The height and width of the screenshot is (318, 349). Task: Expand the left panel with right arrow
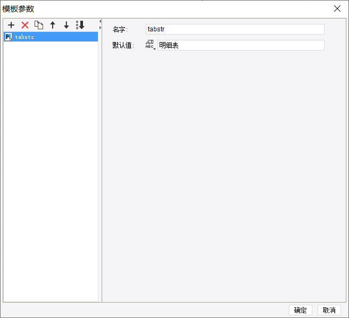[100, 28]
